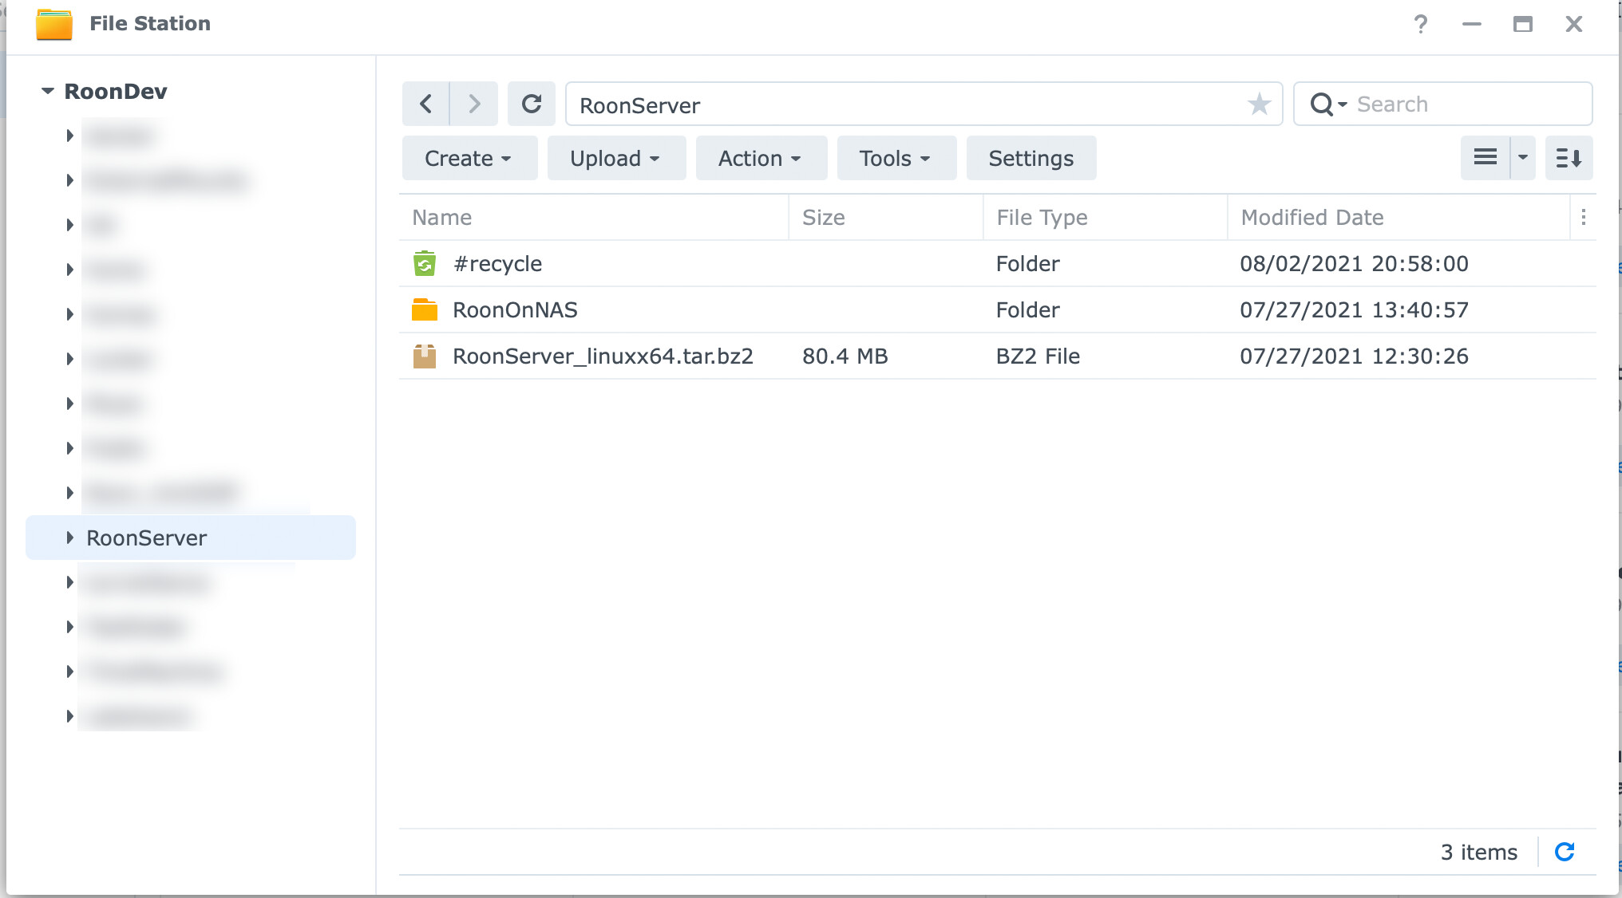Sort files by the Size column
1622x898 pixels.
[x=886, y=217]
